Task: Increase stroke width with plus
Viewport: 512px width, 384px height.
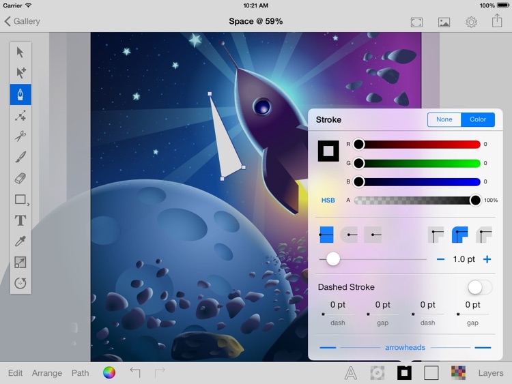Action: [487, 259]
